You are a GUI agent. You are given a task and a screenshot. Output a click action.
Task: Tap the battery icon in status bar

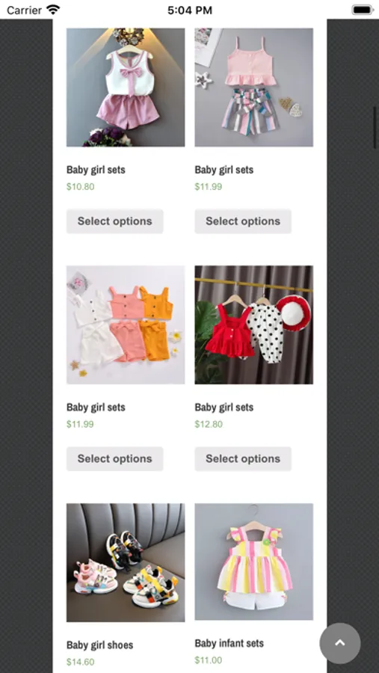[363, 10]
